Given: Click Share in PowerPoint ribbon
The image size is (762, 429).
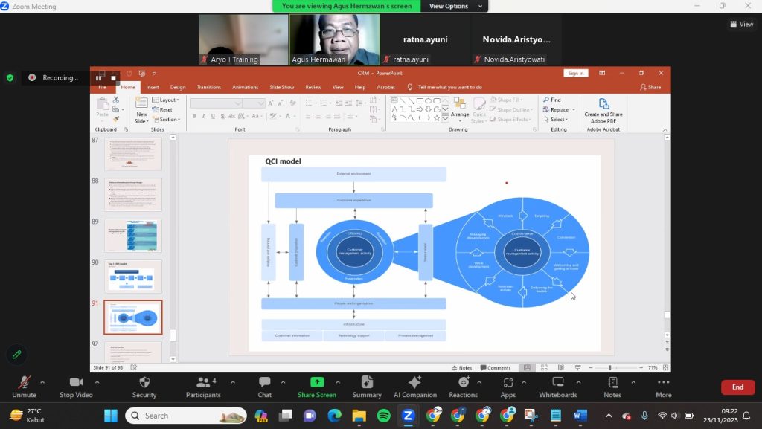Looking at the screenshot, I should [x=650, y=87].
